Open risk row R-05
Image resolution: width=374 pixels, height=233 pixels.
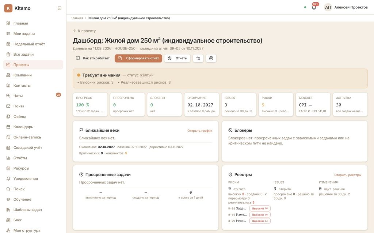click(249, 215)
